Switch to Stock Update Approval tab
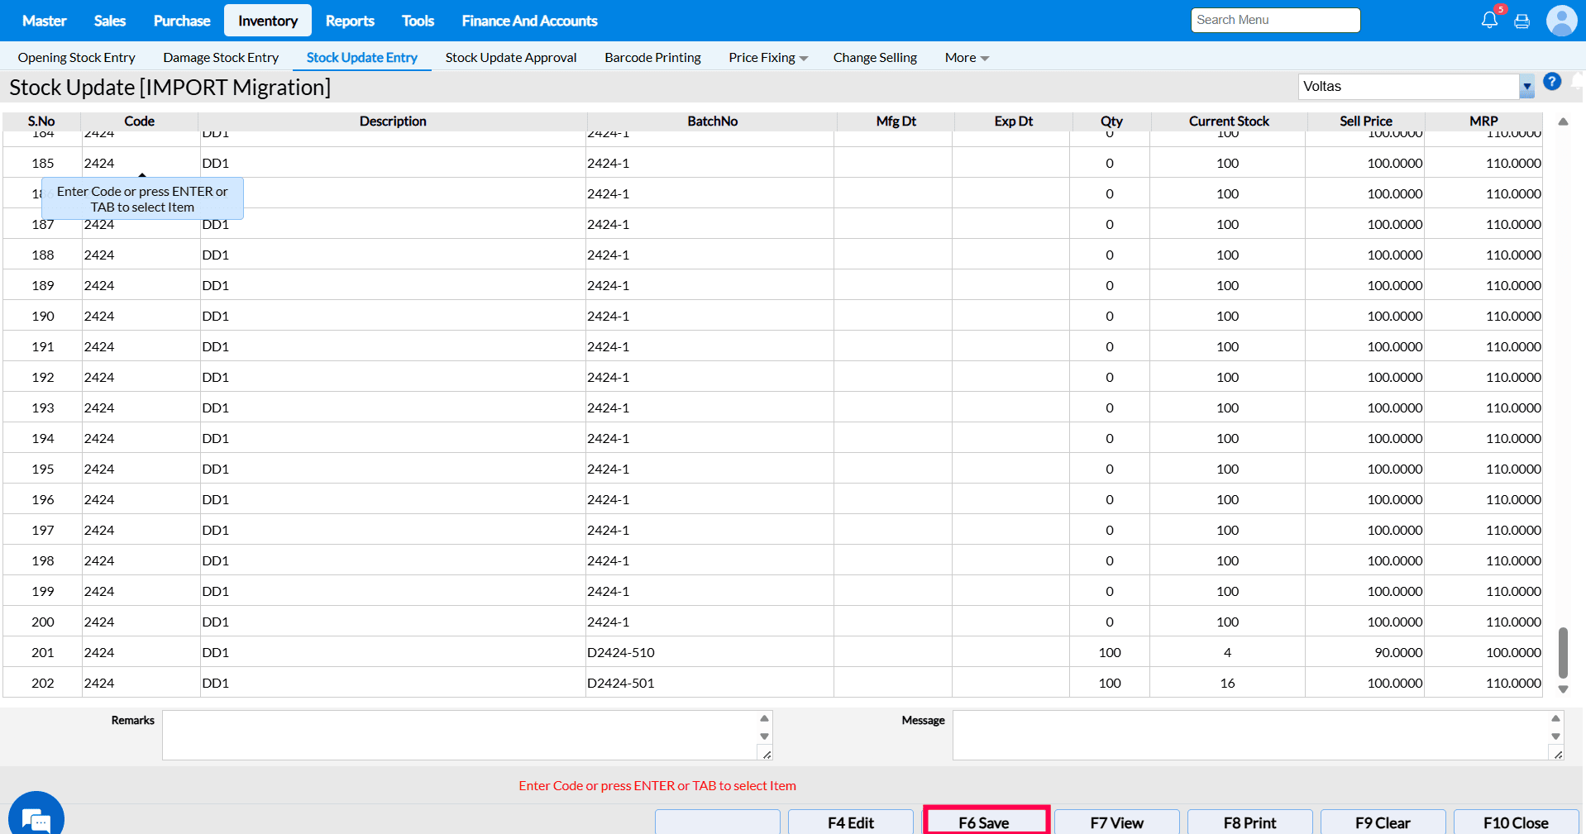 (510, 58)
